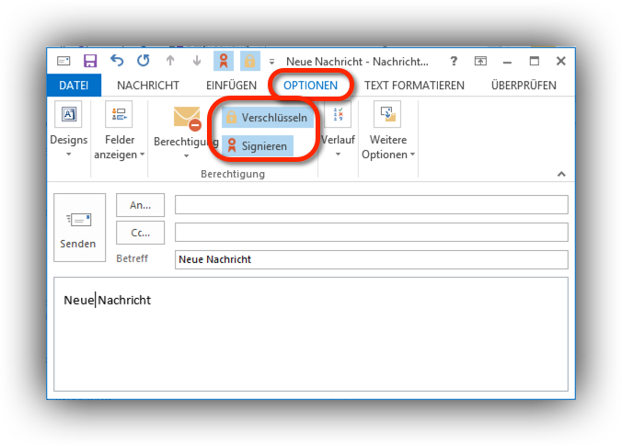This screenshot has height=446, width=622.
Task: Click into the An recipient field
Action: tap(372, 204)
